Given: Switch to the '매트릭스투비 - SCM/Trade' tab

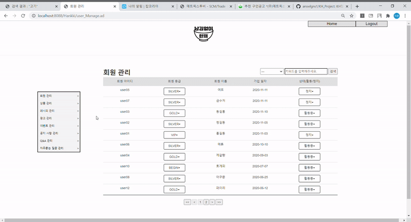Looking at the screenshot, I should [206, 6].
